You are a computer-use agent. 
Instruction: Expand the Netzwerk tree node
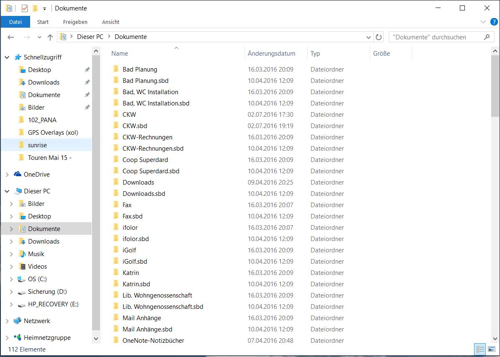(7, 321)
